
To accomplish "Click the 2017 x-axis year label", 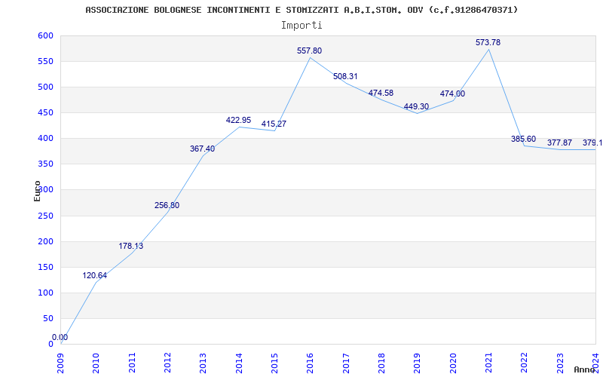I will [x=346, y=363].
